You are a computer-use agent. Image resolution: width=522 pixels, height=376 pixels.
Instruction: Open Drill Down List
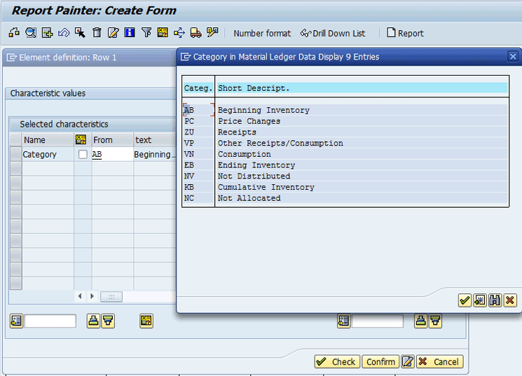(333, 34)
